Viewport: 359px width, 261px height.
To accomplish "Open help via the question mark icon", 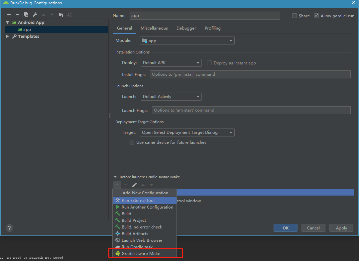I will click(9, 228).
